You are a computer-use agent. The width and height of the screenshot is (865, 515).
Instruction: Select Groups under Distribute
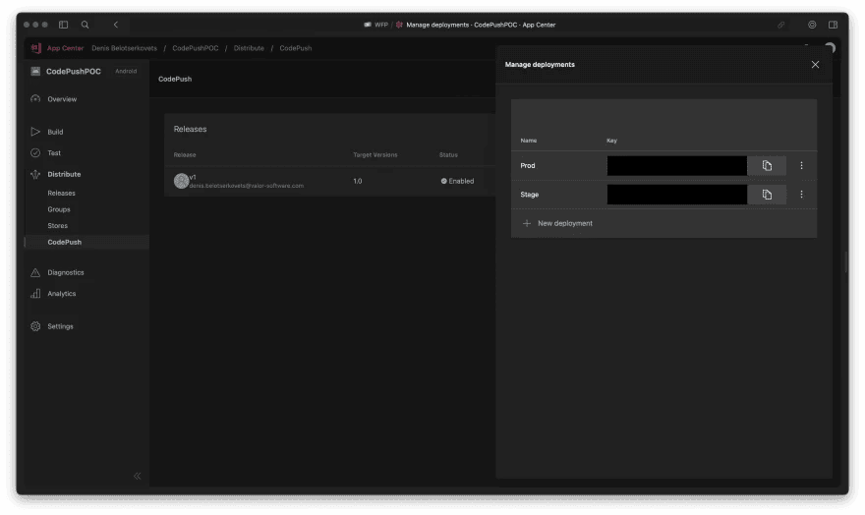59,209
